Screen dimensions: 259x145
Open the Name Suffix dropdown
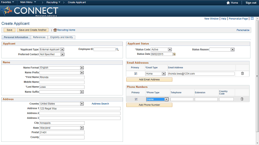pyautogui.click(x=82, y=92)
